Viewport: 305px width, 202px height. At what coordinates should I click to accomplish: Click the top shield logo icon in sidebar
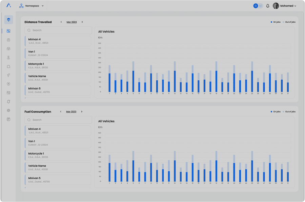(8, 20)
